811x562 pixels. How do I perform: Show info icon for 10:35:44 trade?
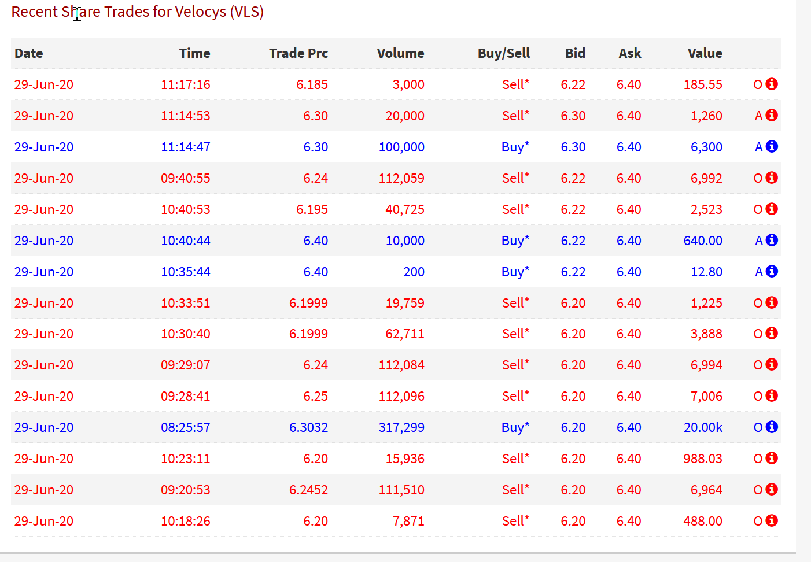pos(772,271)
